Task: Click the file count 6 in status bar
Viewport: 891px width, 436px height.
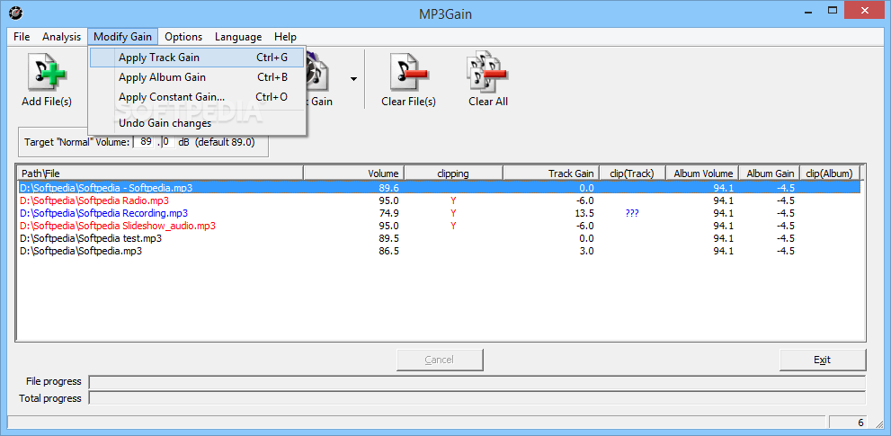Action: tap(860, 423)
